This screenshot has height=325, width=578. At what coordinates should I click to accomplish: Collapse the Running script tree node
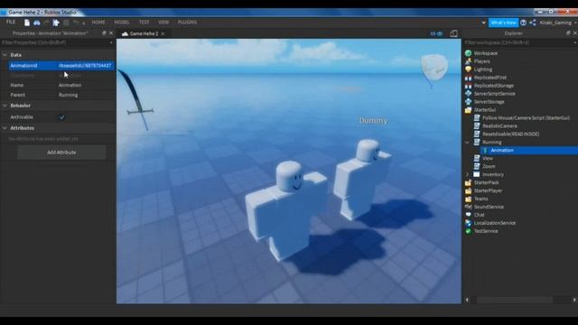click(x=468, y=143)
